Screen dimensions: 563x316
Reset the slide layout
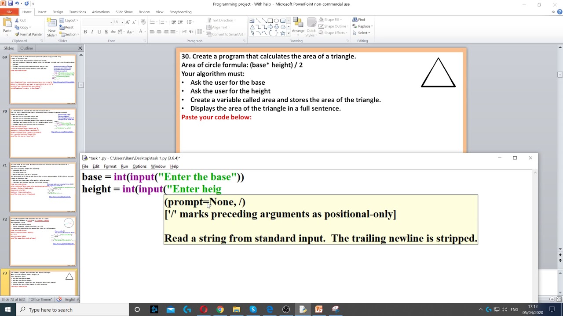tap(66, 27)
